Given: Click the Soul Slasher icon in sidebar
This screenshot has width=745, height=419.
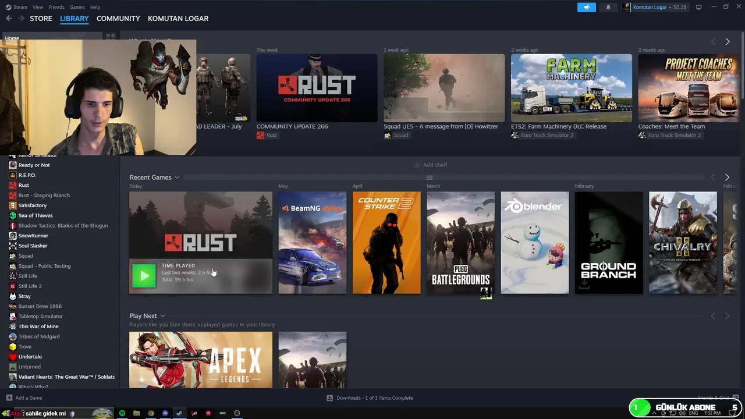Looking at the screenshot, I should click(x=13, y=246).
